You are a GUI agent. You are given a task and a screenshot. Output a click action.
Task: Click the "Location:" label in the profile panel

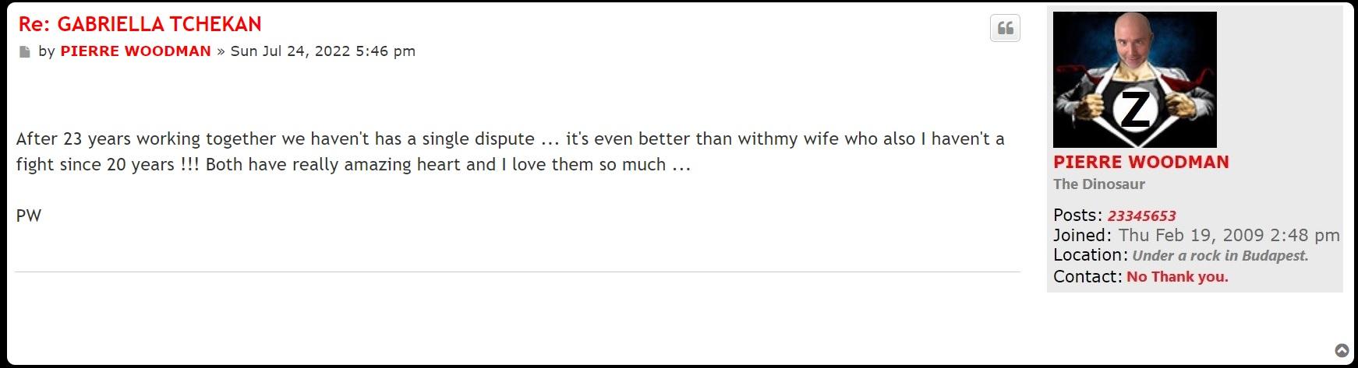click(1090, 255)
